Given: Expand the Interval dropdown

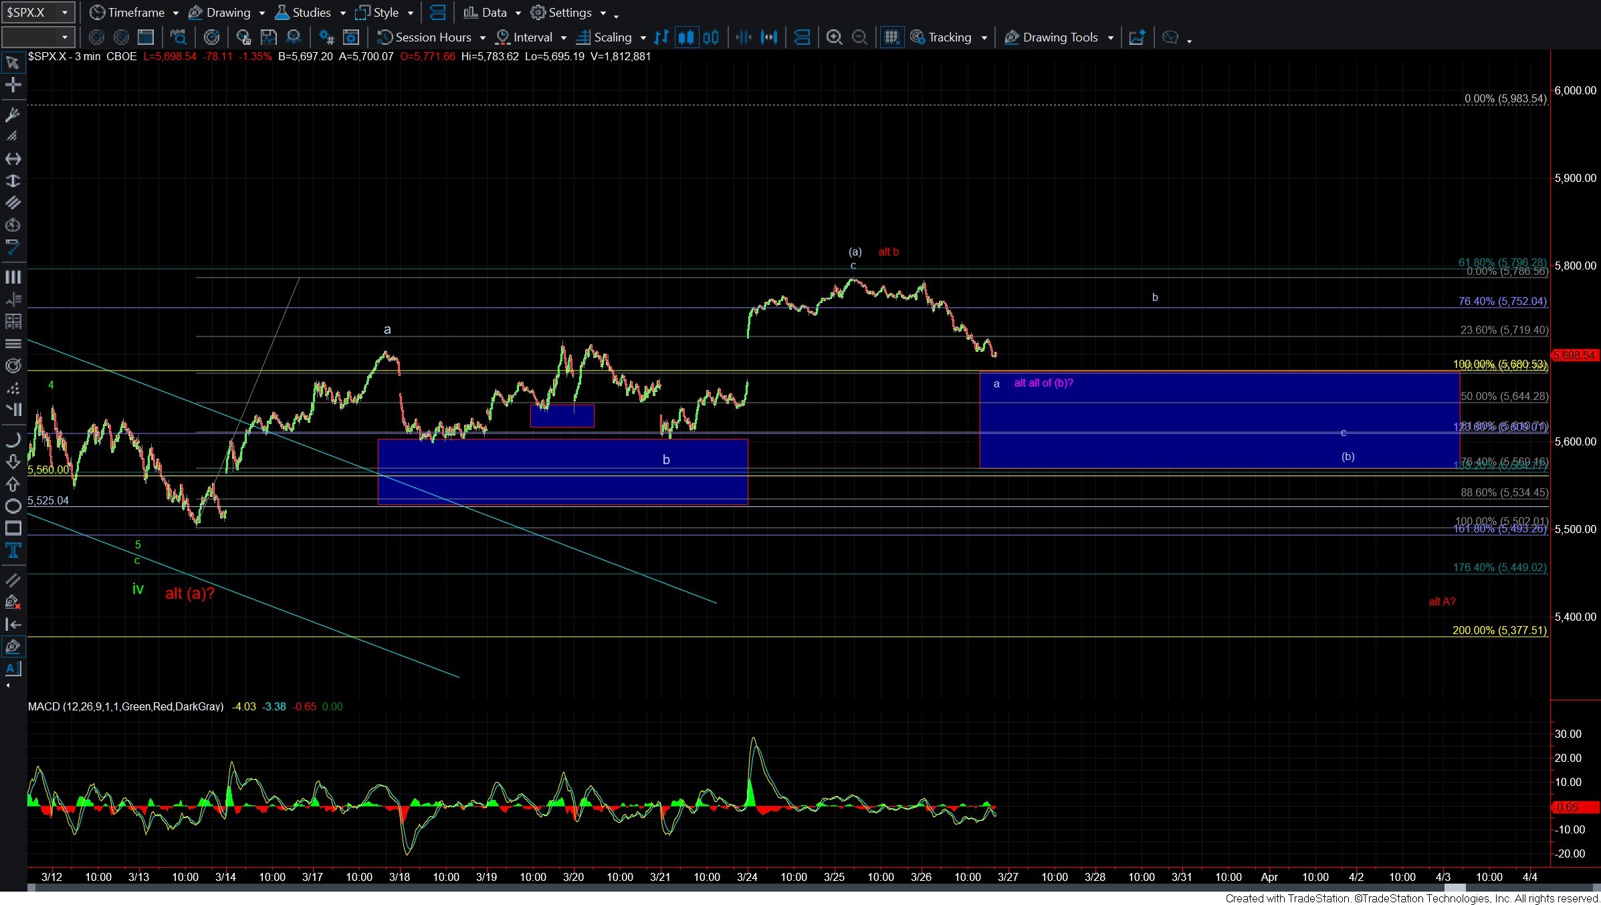Looking at the screenshot, I should (564, 38).
